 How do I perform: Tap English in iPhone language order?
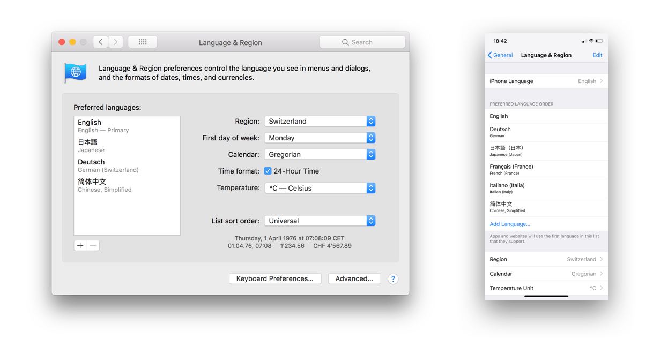(x=546, y=116)
